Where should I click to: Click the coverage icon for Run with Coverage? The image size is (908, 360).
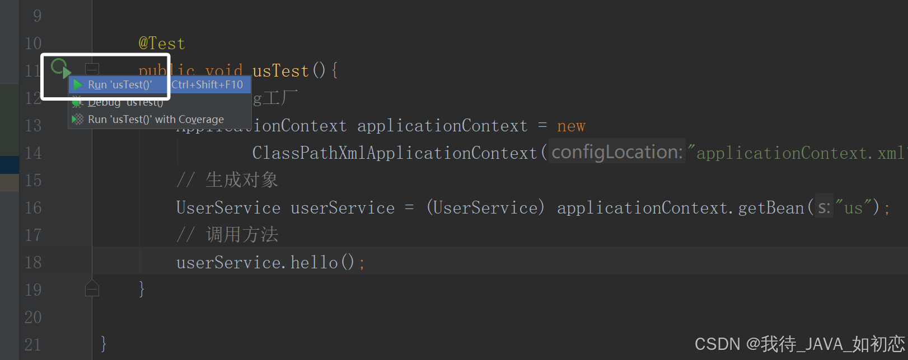(78, 119)
